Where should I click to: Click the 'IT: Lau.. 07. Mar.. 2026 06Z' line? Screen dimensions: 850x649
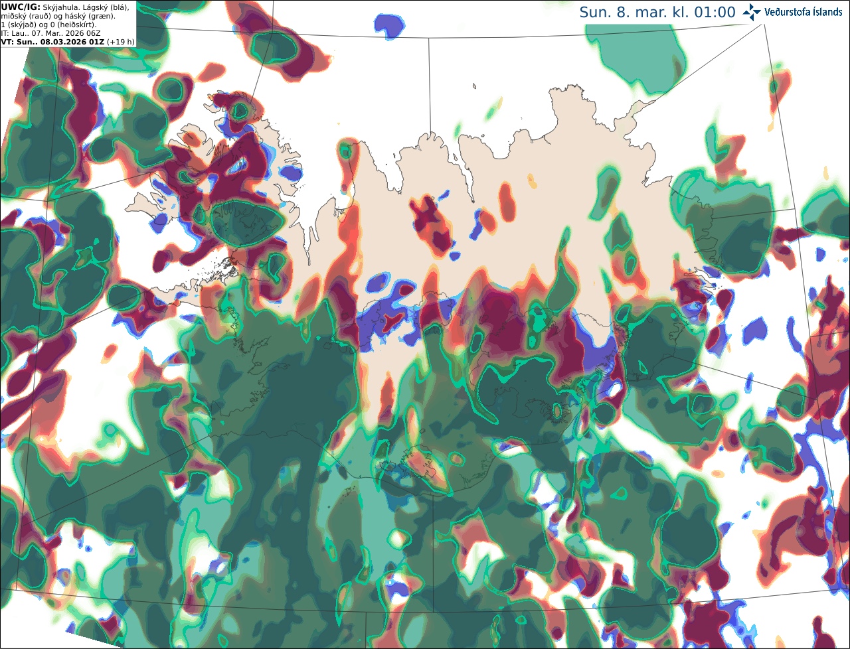(50, 33)
